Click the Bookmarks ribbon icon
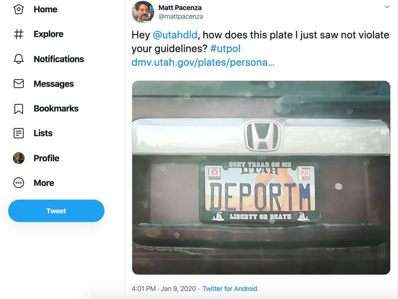This screenshot has height=299, width=398. click(x=18, y=109)
